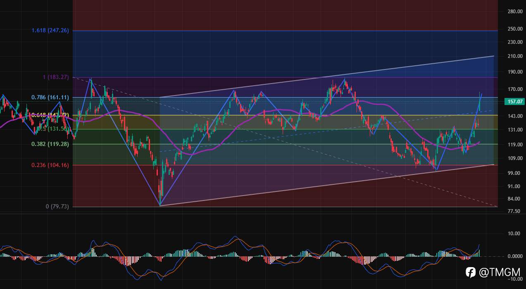The width and height of the screenshot is (526, 289).
Task: Select the 0 (79.73) Fibonacci base label
Action: tap(57, 206)
